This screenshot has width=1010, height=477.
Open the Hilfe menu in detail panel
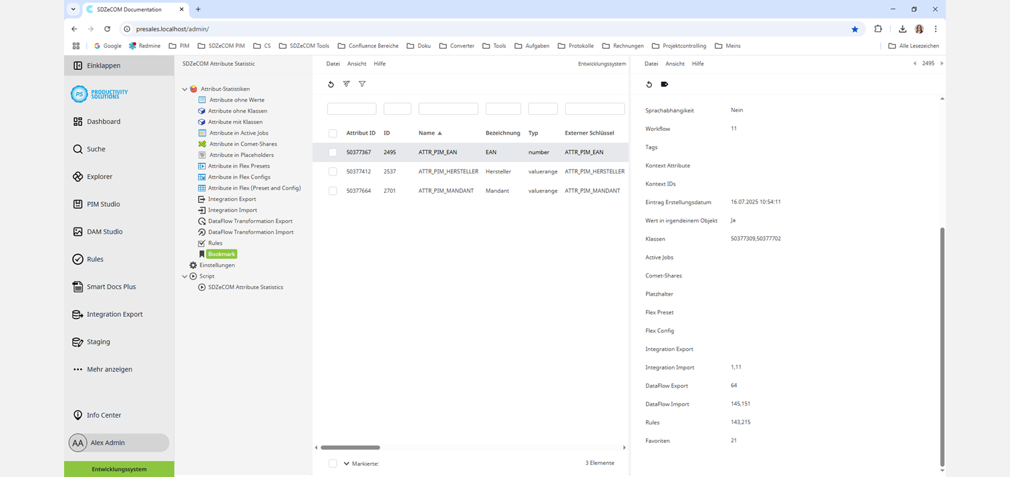698,64
